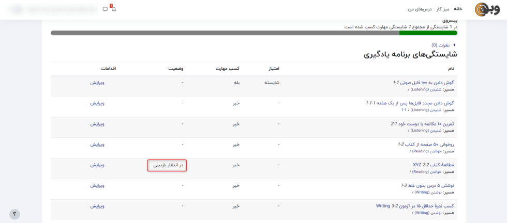507x223 pixels.
Task: Open the notifications bell icon
Action: click(114, 9)
